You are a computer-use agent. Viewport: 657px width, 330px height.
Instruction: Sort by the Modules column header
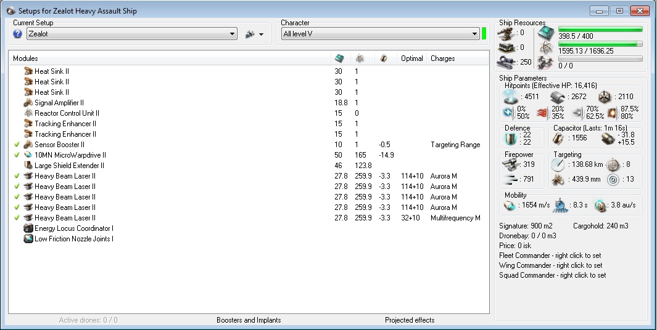[170, 58]
